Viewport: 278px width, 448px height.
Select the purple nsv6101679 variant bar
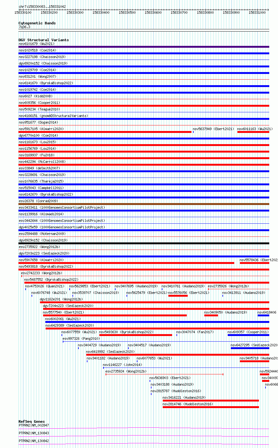click(144, 47)
